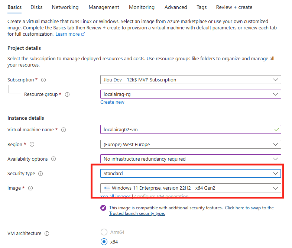Click the Project details heading text
Image resolution: width=292 pixels, height=248 pixels.
(x=24, y=48)
